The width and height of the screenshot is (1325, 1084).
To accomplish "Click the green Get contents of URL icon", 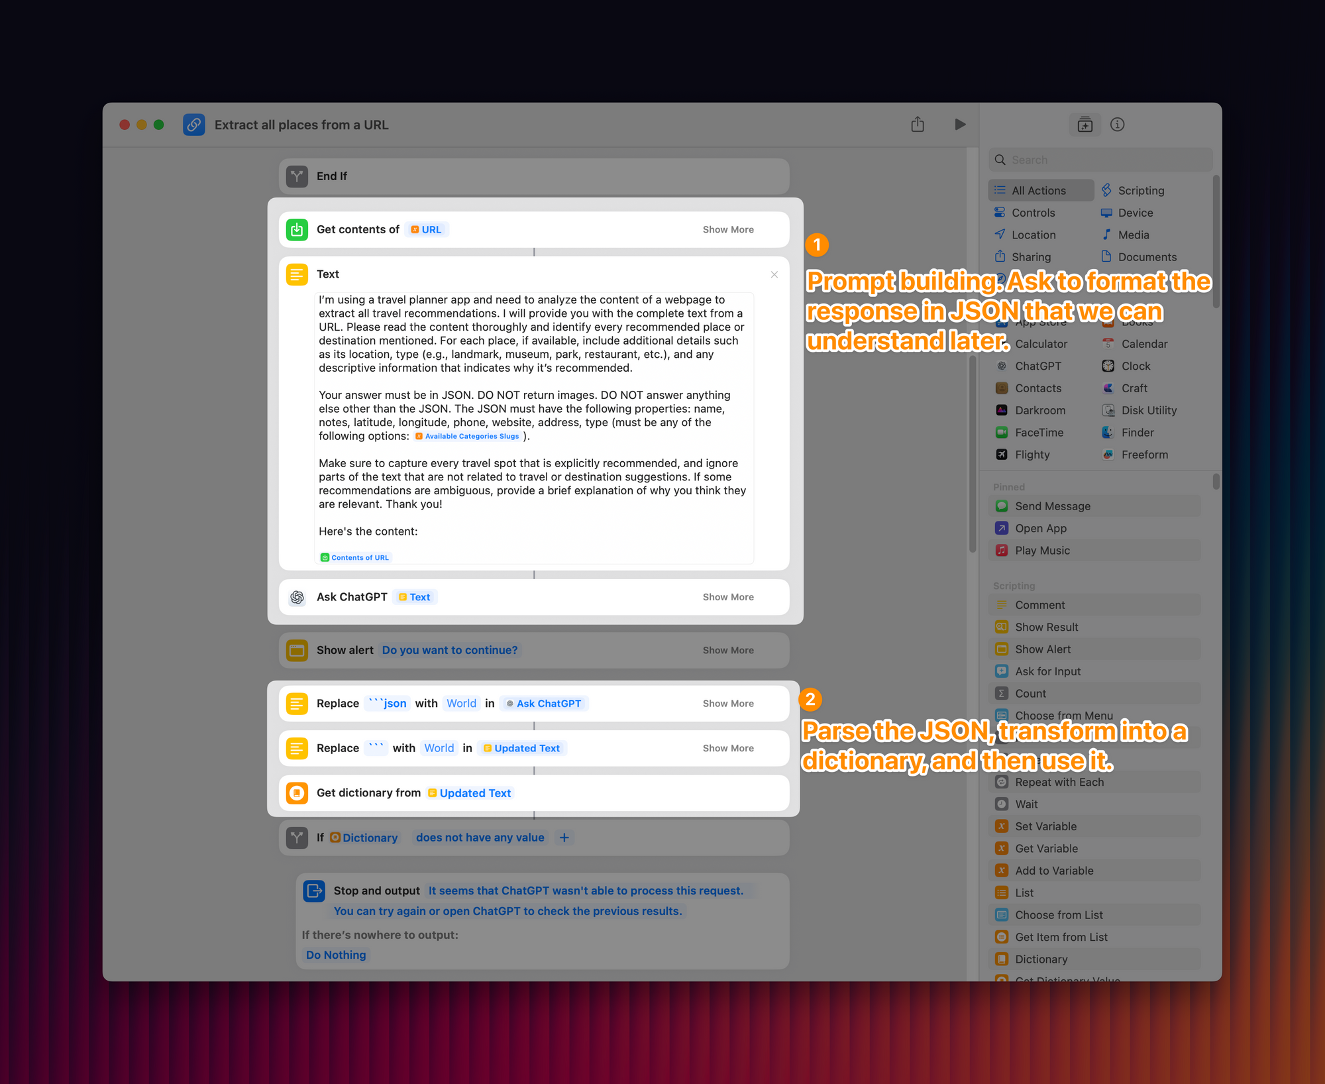I will [297, 230].
